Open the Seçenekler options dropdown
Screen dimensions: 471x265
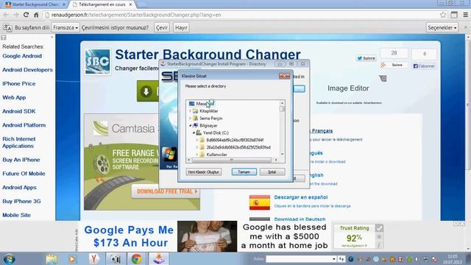coord(442,28)
